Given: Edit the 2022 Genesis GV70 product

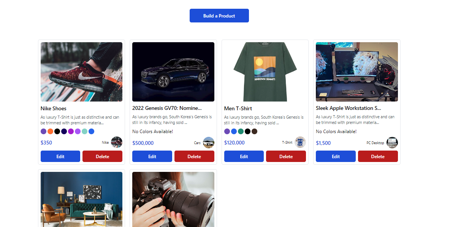Looking at the screenshot, I should click(152, 156).
